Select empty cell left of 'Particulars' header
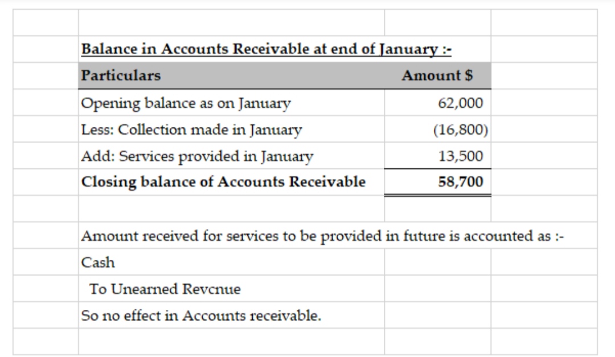The image size is (615, 357). (46, 76)
